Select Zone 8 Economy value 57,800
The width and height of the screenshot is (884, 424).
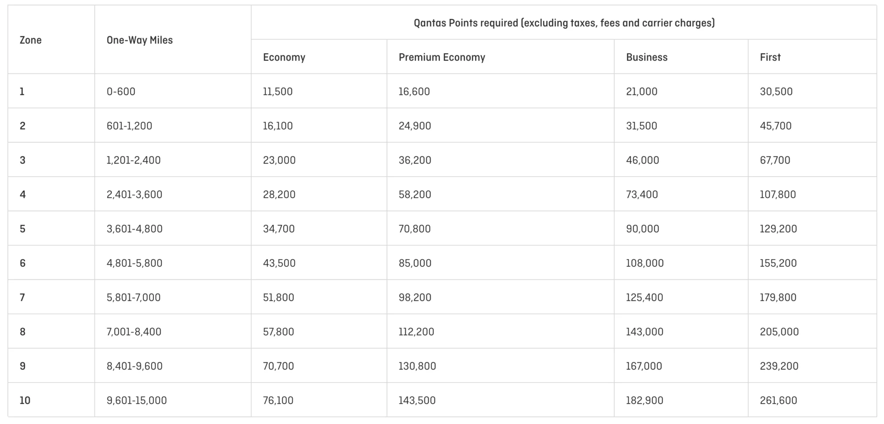click(278, 332)
